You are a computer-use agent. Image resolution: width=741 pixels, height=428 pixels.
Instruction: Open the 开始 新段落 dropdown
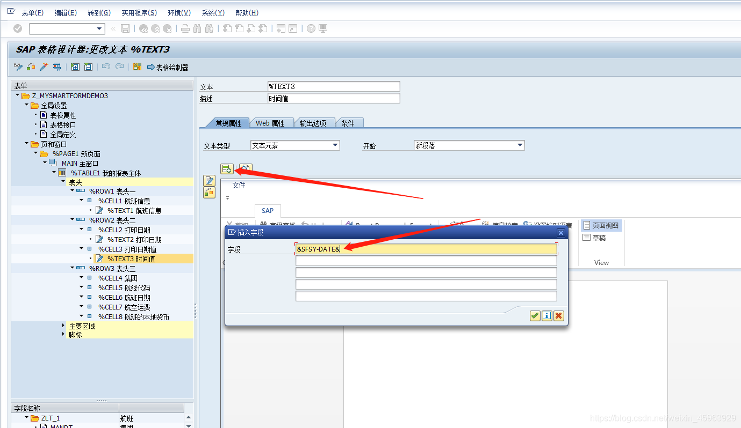520,145
